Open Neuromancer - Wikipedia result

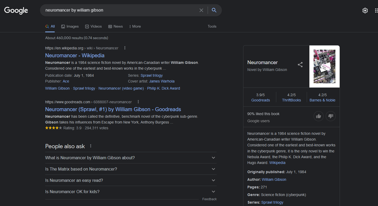75,55
